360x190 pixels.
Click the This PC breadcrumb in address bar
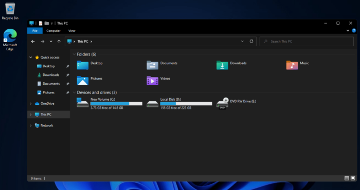(83, 42)
